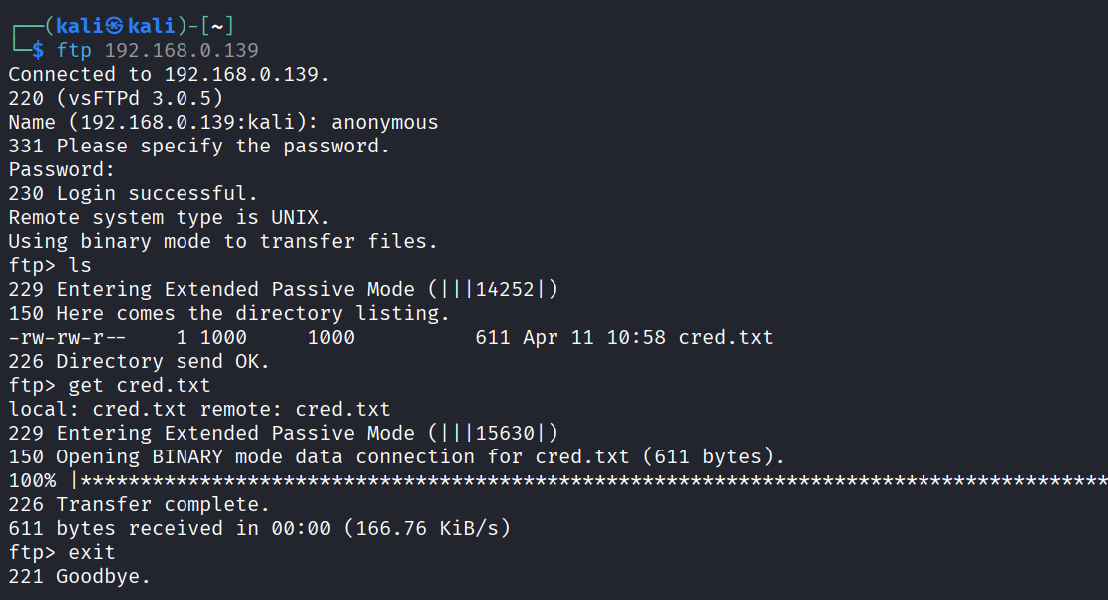The height and width of the screenshot is (600, 1108).
Task: Click the get cred.txt command
Action: 140,386
